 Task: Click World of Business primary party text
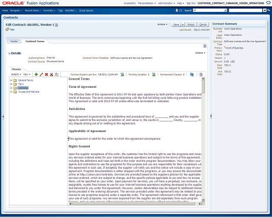pos(234,48)
